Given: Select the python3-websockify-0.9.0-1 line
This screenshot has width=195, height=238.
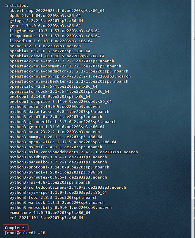Looking at the screenshot, I should pos(61,207).
